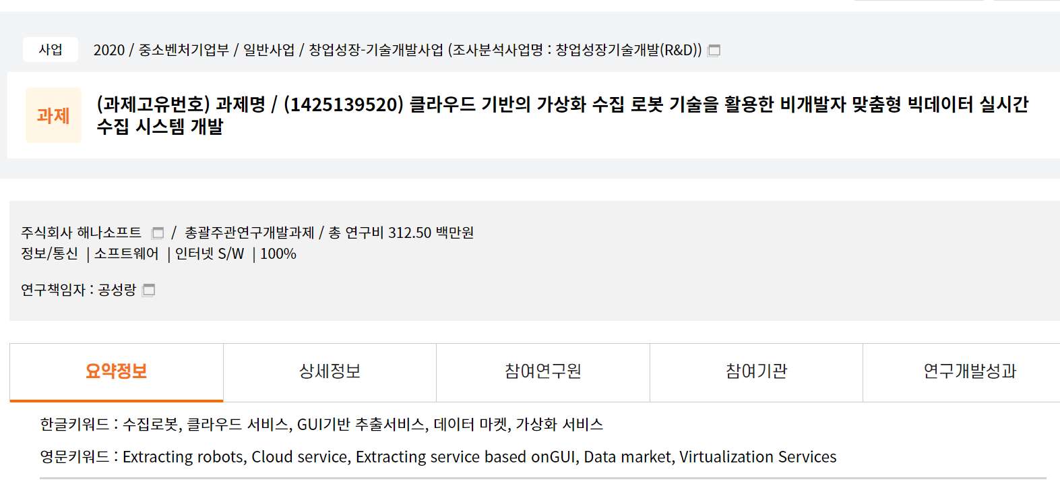This screenshot has width=1060, height=488.
Task: Click the 총괄주관연구개발과제 text
Action: (249, 233)
